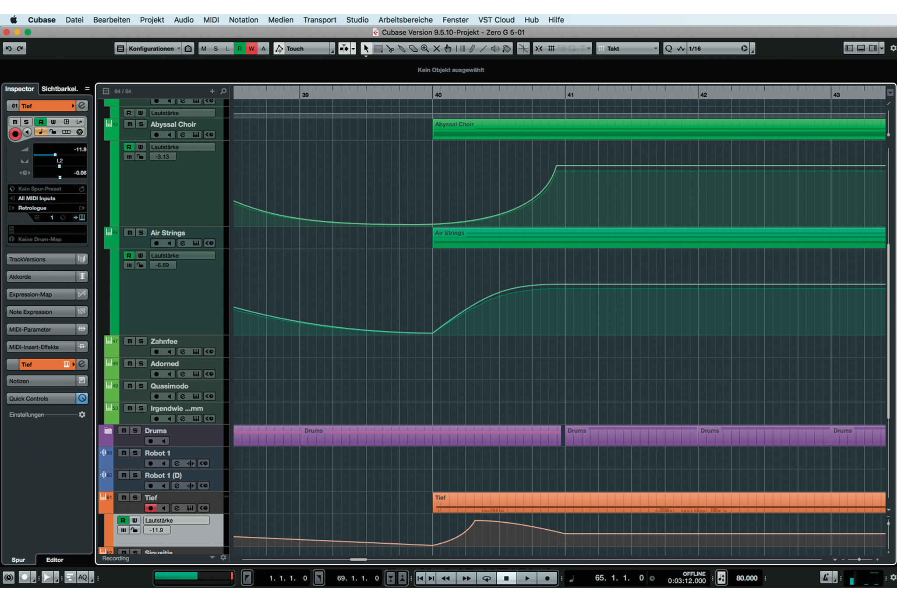Click the tempo value 80.000 field
The width and height of the screenshot is (897, 602).
(746, 578)
